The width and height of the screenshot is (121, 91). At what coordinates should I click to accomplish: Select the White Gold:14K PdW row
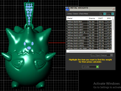pyautogui.click(x=89, y=49)
